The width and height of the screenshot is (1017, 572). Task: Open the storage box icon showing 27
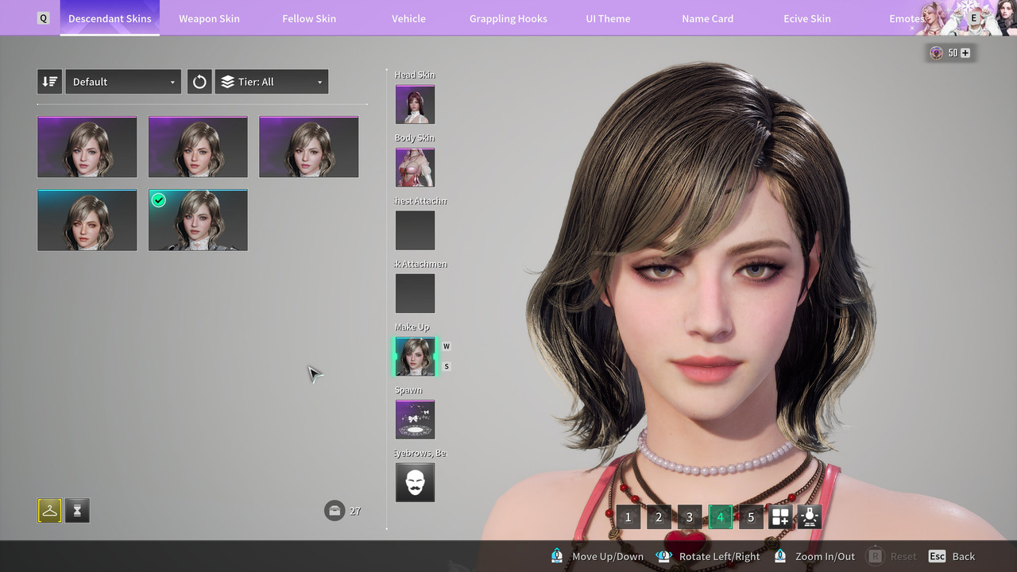tap(334, 510)
